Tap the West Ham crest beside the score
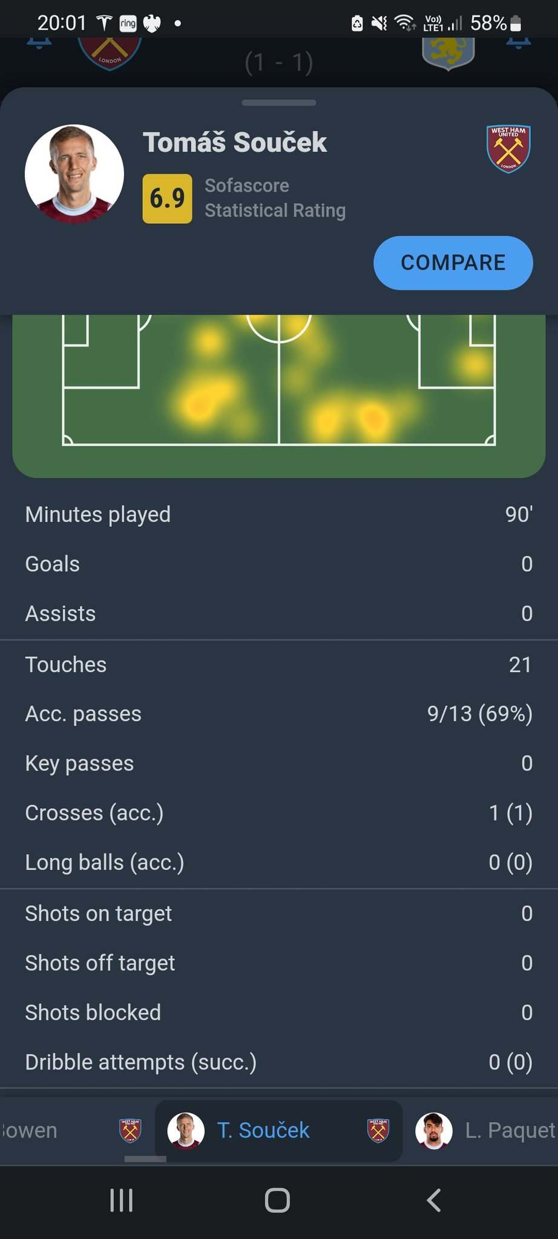This screenshot has height=1239, width=558. 110,53
